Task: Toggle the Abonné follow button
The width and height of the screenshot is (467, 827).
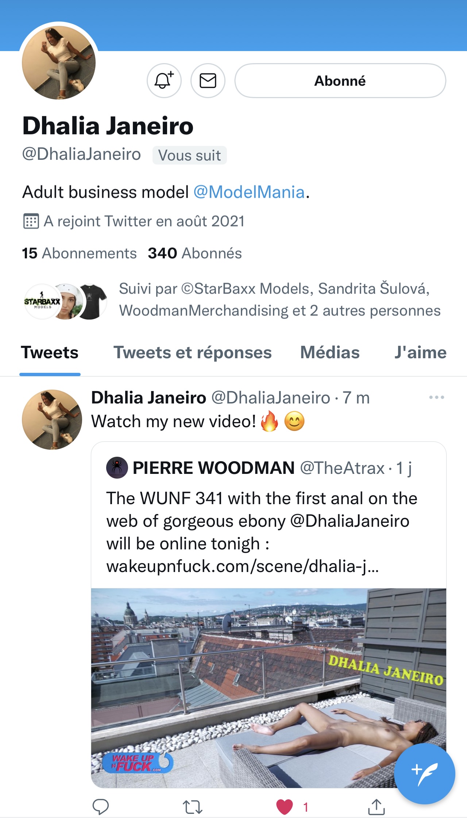Action: tap(340, 81)
